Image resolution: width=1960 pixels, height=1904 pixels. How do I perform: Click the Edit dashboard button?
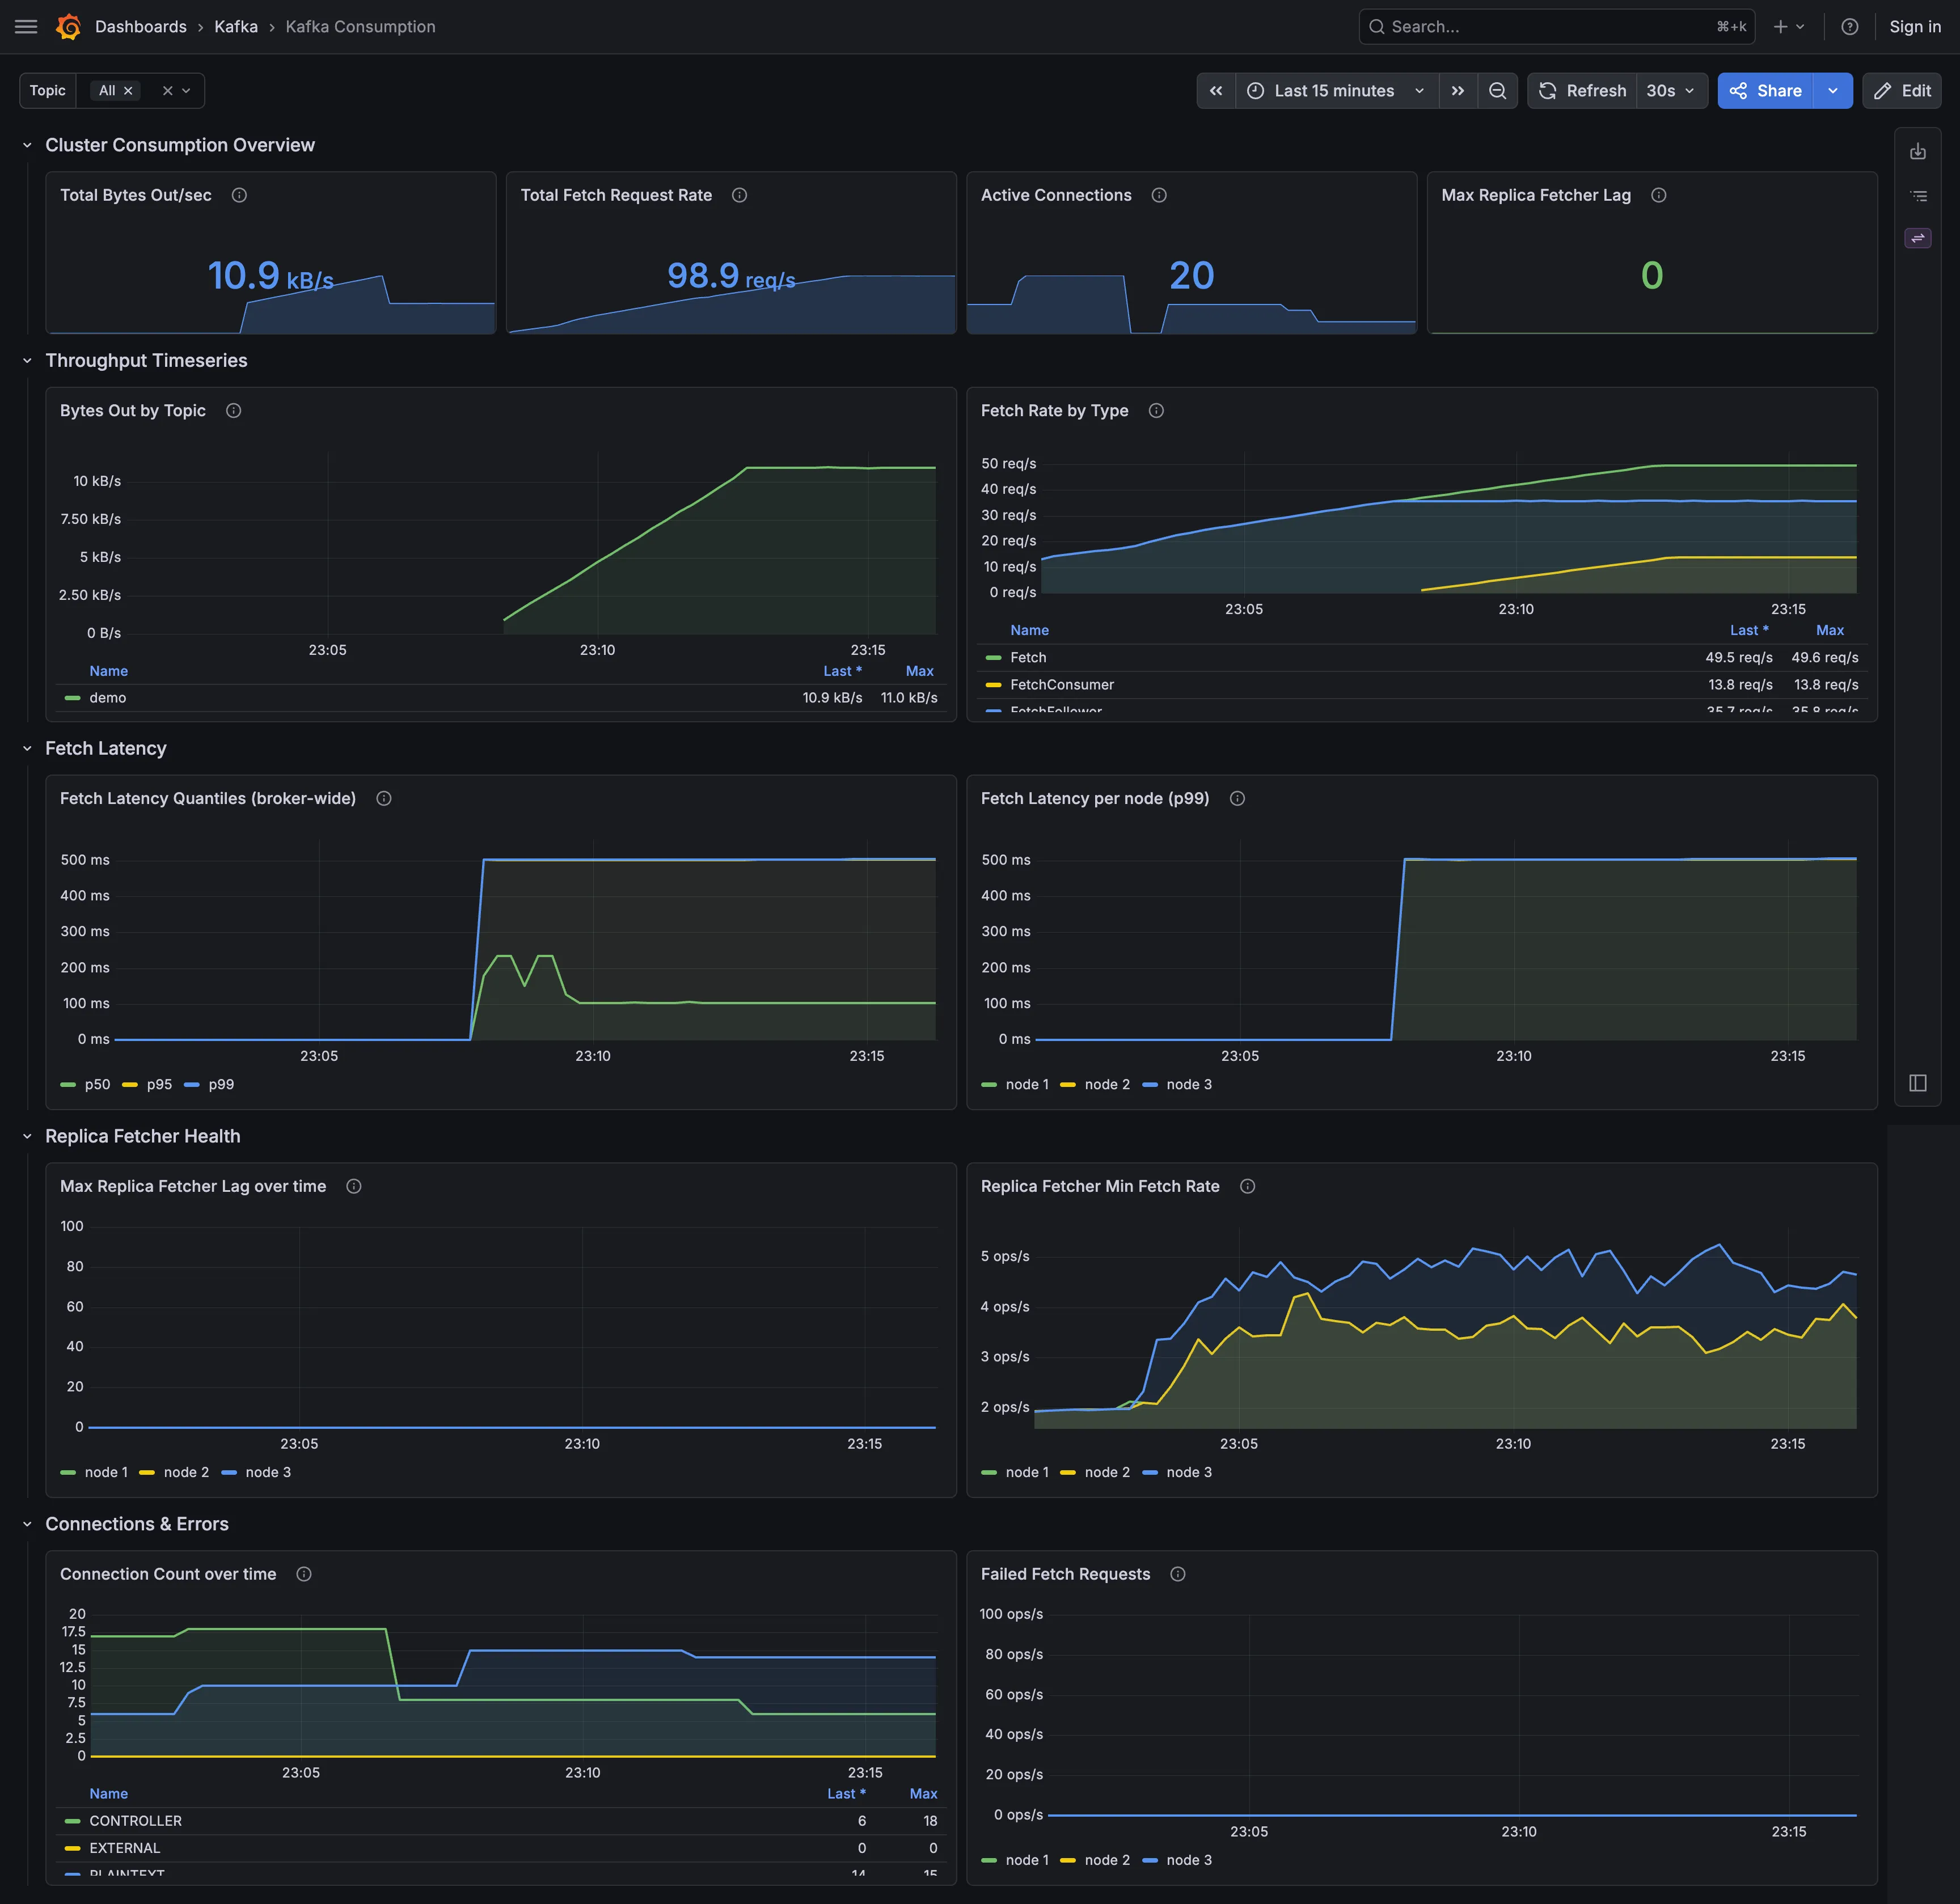click(1901, 91)
